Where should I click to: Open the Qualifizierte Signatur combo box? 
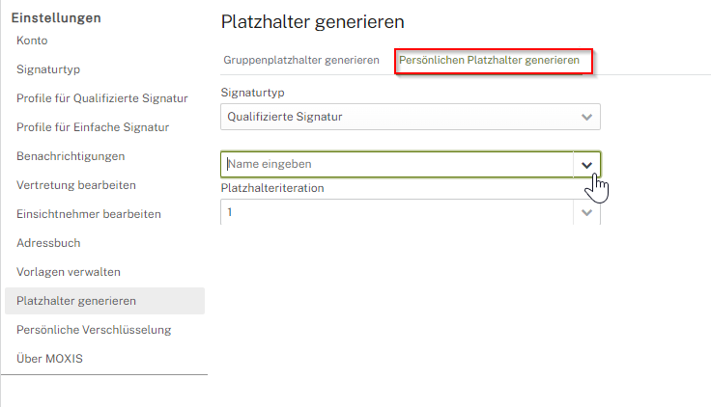pos(396,117)
